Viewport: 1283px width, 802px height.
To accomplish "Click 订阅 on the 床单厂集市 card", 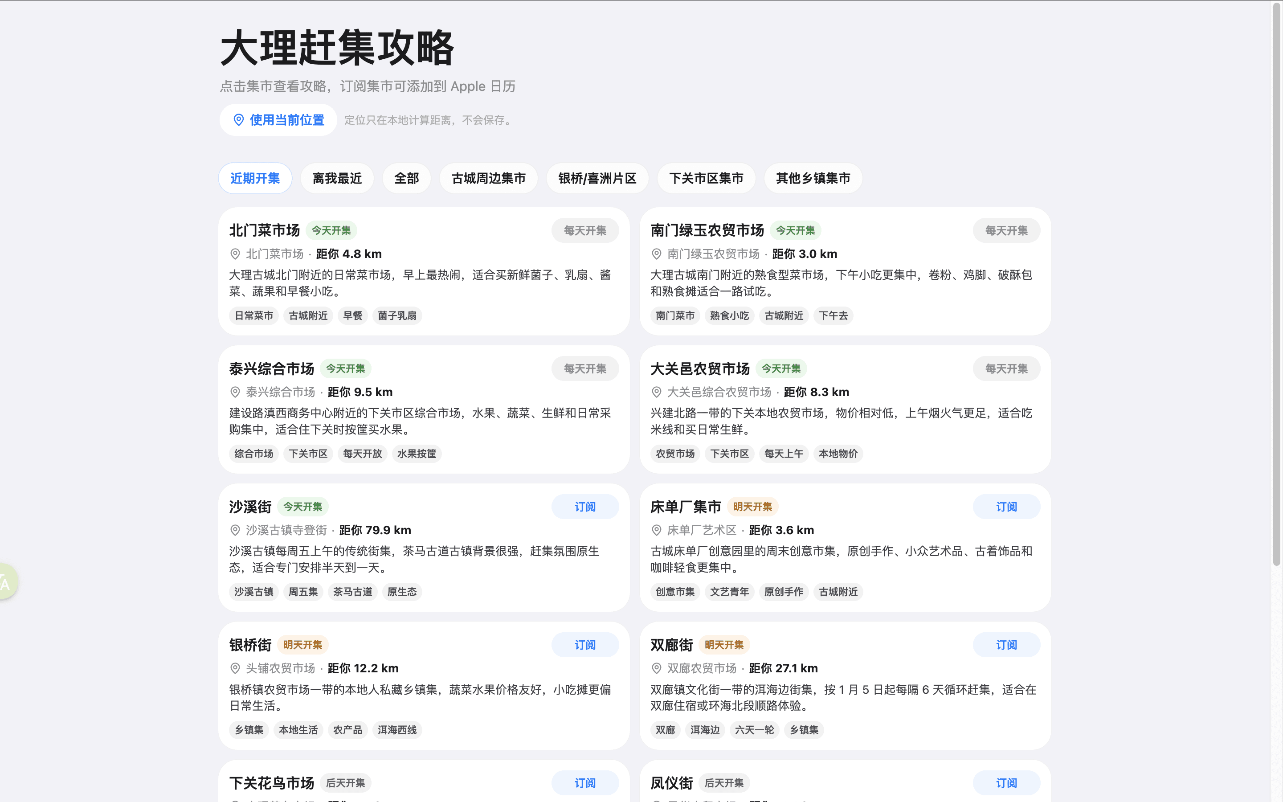I will click(1006, 507).
